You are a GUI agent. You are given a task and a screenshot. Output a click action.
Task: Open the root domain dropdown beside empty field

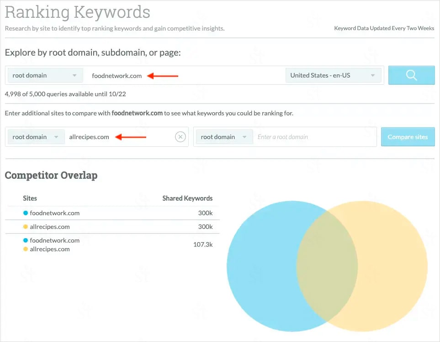click(224, 137)
